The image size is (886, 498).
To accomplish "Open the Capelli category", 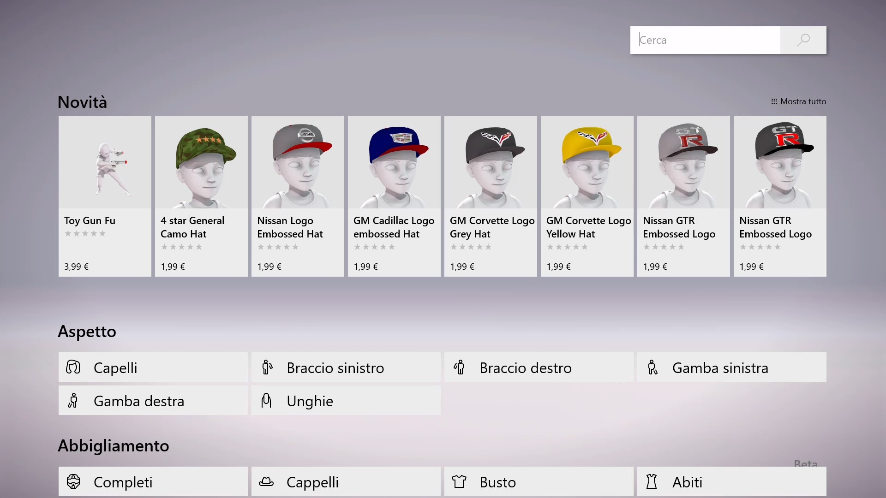I will point(153,367).
